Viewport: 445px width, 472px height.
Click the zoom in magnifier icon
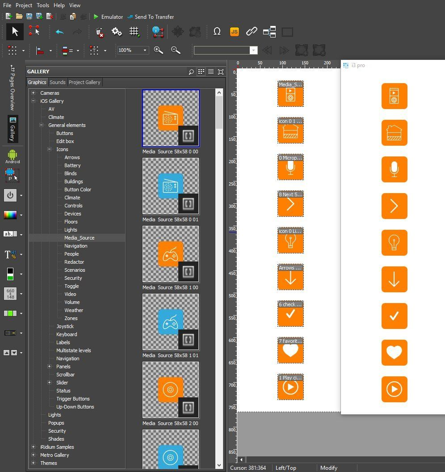coord(158,50)
